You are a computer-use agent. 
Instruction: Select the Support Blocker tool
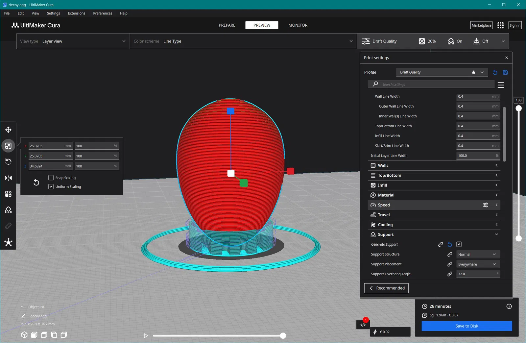pyautogui.click(x=8, y=210)
